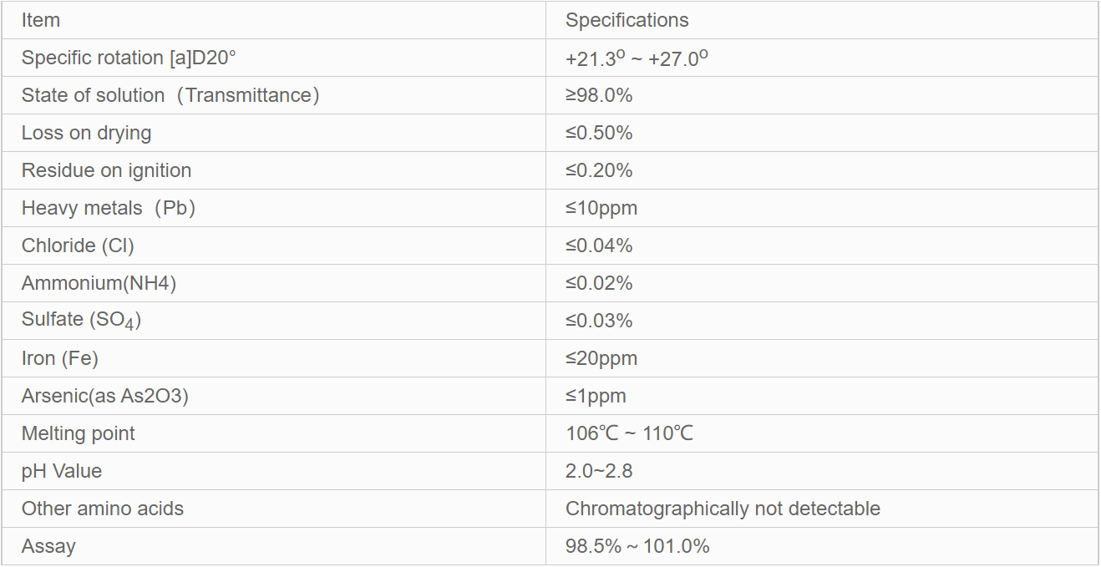Click the Assay value '98.5% ~ 101.0%'

pos(637,546)
